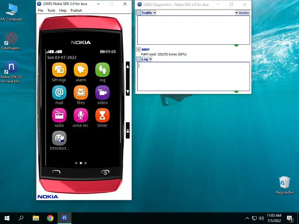Tap the phone's end/power key
The height and width of the screenshot is (224, 299).
105,172
